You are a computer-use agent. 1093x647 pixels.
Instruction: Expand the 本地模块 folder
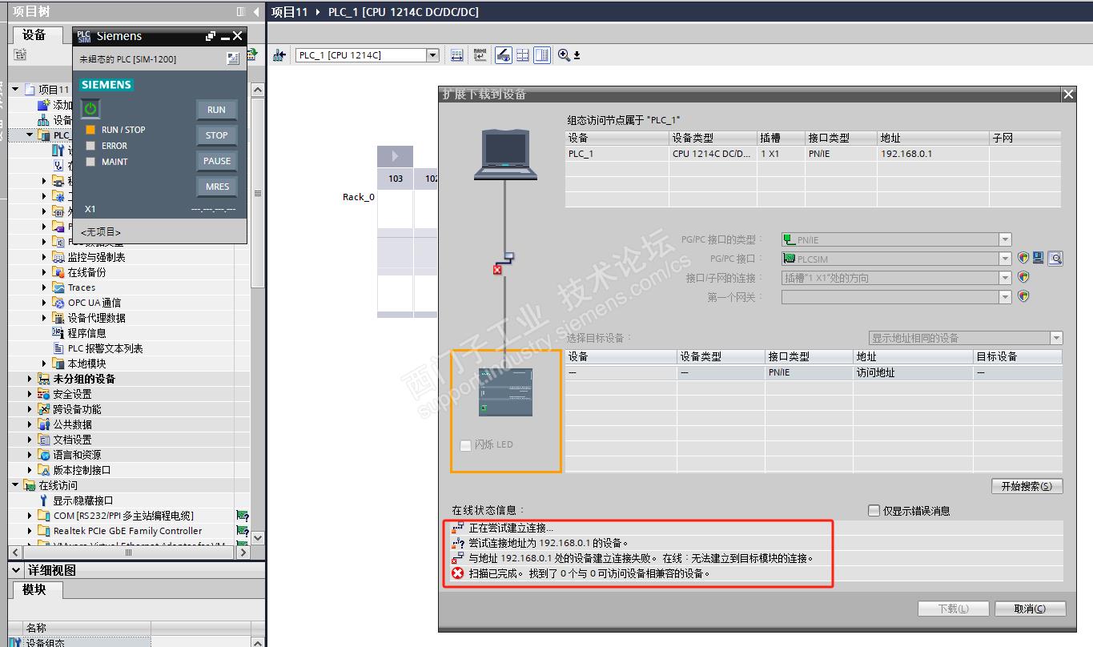45,364
